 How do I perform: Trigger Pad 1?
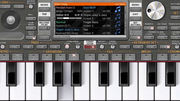coord(15,47)
